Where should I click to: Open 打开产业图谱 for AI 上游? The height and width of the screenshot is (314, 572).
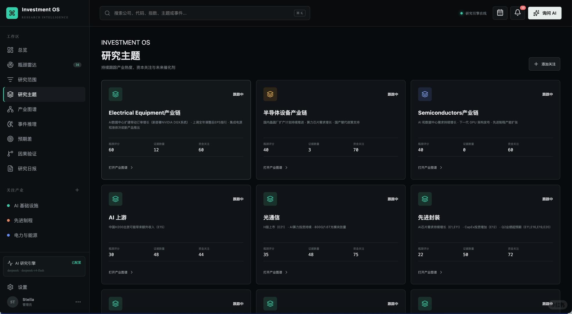[x=121, y=272]
